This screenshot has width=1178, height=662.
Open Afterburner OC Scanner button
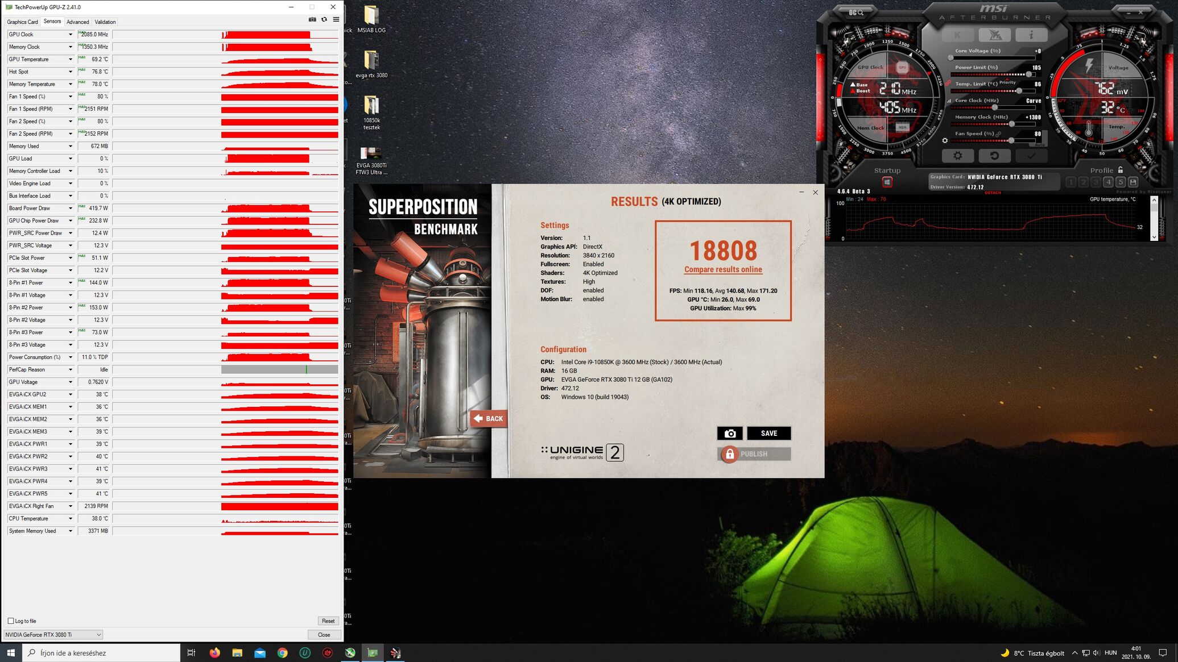tap(856, 12)
